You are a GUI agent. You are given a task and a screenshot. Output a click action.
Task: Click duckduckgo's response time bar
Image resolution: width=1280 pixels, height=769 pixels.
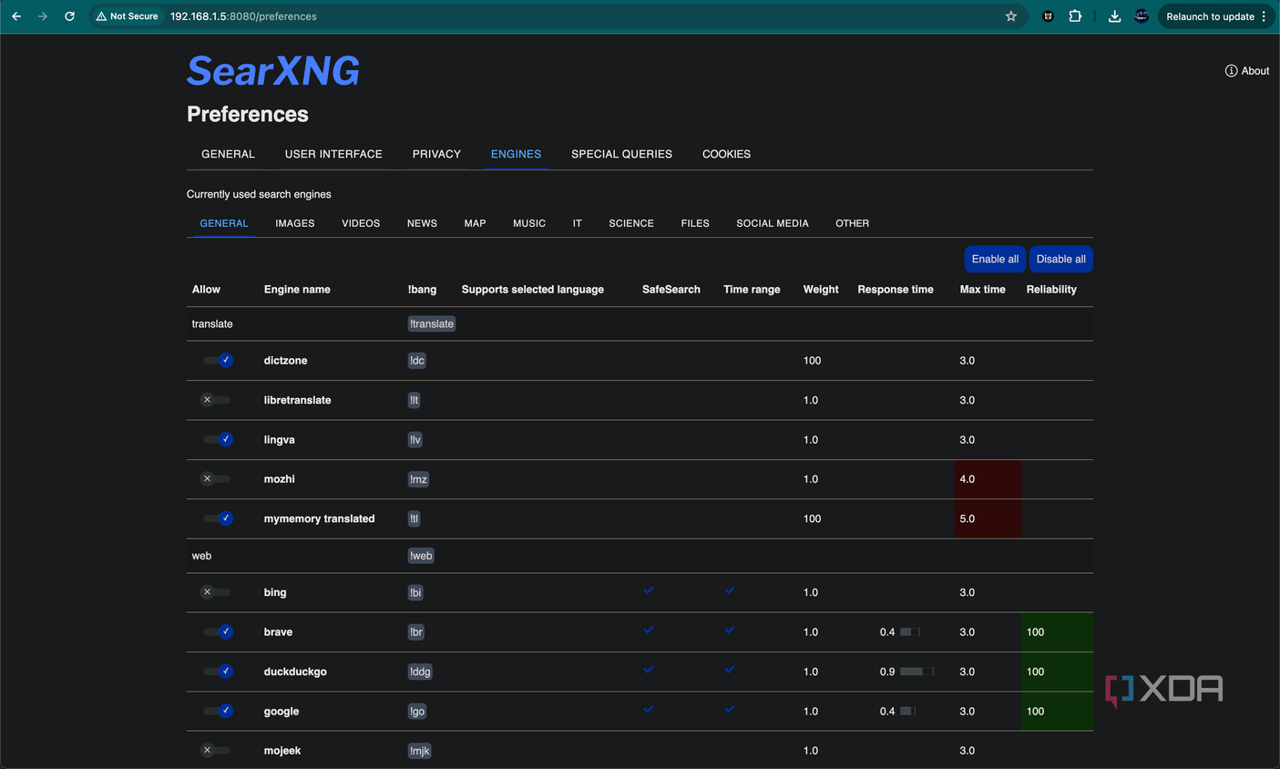[917, 672]
